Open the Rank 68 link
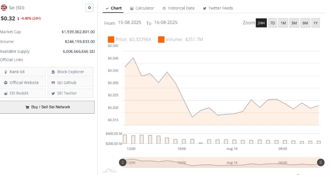 23,72
